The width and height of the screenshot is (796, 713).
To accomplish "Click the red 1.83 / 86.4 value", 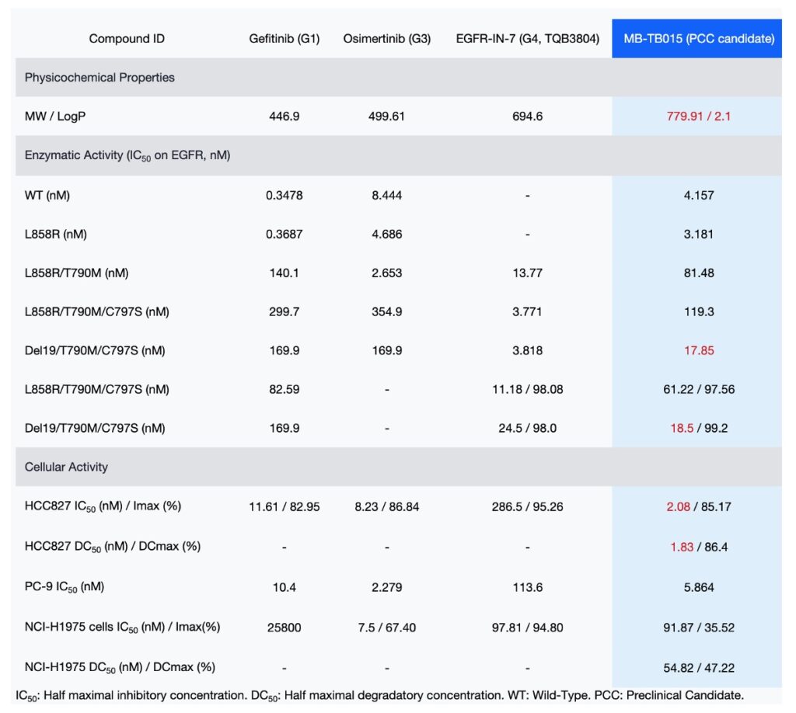I will click(698, 545).
